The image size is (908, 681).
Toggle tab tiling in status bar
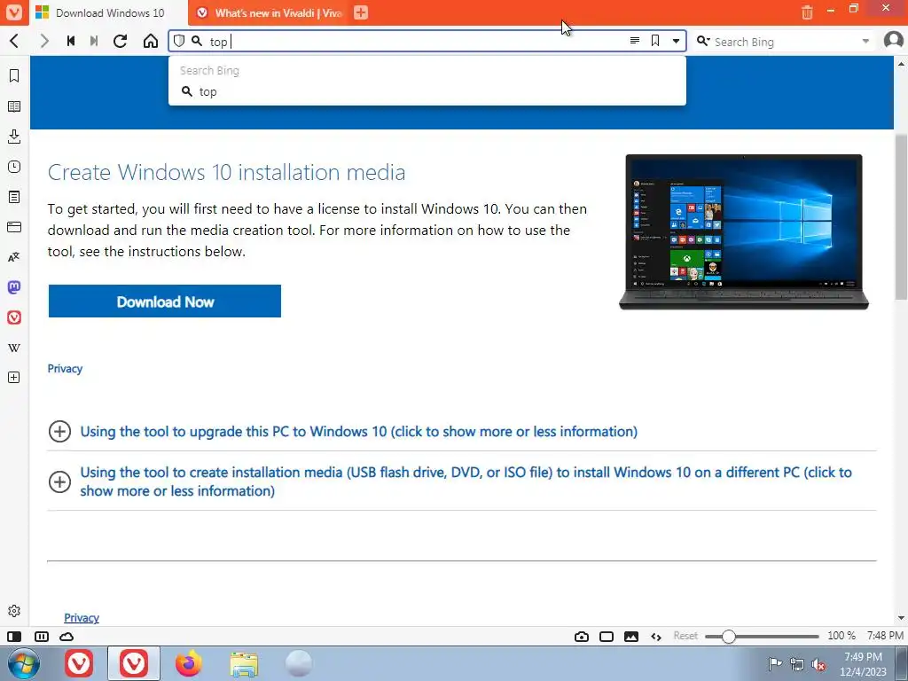(42, 637)
